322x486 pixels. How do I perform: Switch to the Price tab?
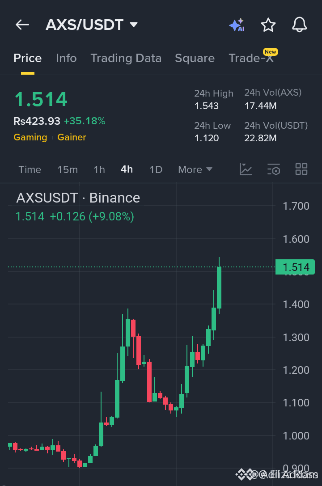click(x=28, y=58)
